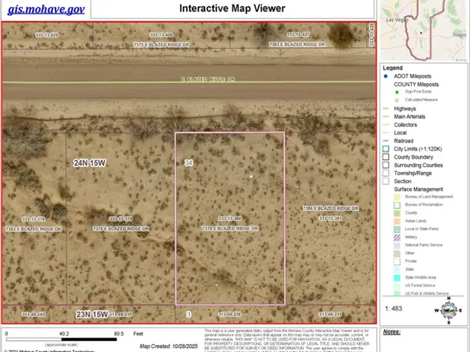Click the 1: 483 map scale value
Screen dimensions: 470x352
[x=394, y=309]
